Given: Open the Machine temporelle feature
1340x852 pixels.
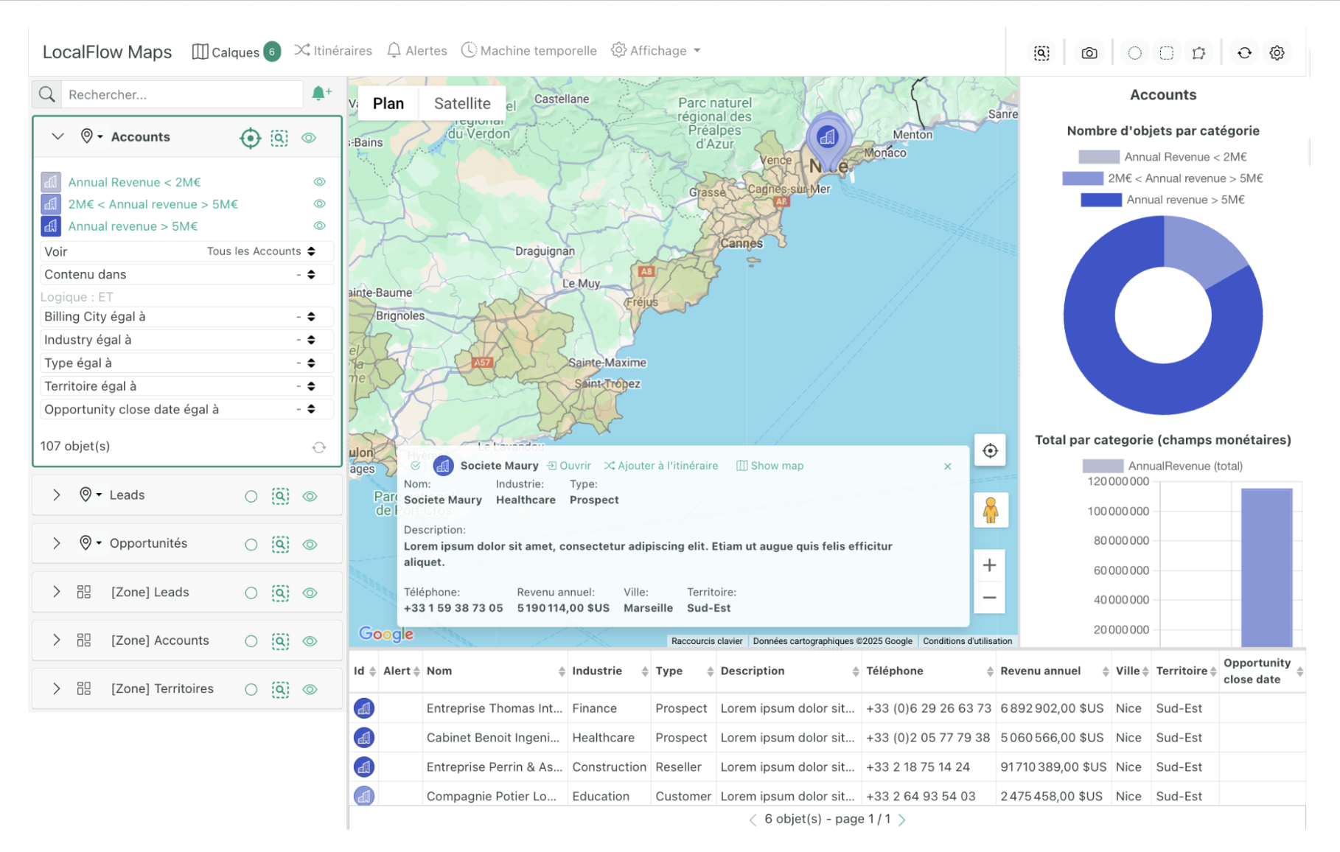Looking at the screenshot, I should (x=528, y=50).
